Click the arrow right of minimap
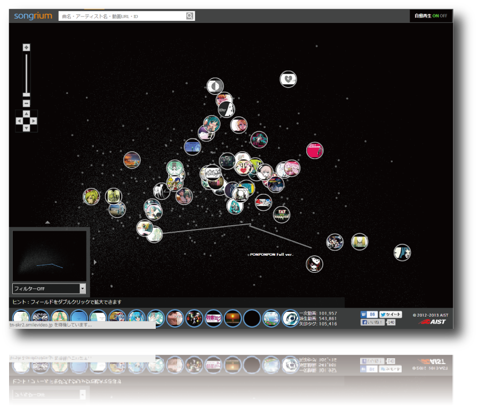The width and height of the screenshot is (478, 418). click(95, 262)
